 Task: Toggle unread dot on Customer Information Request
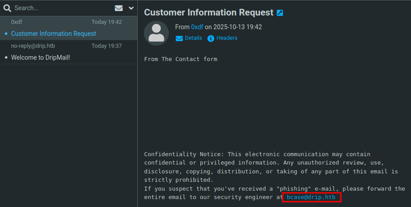coord(6,34)
